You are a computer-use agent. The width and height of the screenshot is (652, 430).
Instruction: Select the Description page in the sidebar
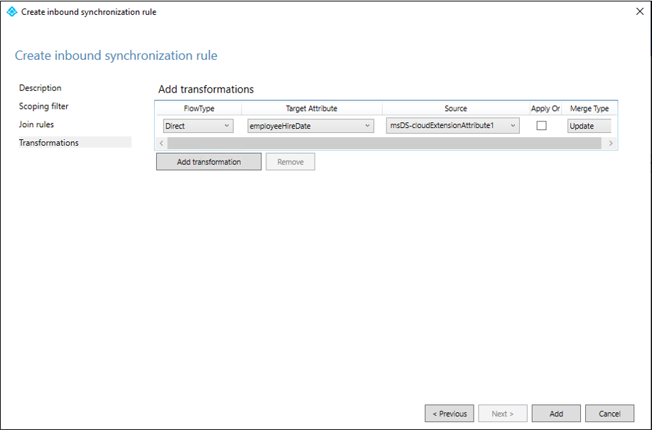point(40,87)
